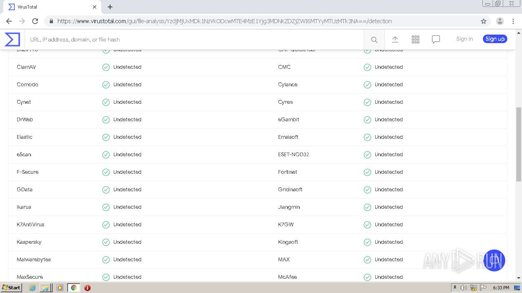
Task: Click Chrome icon in taskbar
Action: pos(73,288)
